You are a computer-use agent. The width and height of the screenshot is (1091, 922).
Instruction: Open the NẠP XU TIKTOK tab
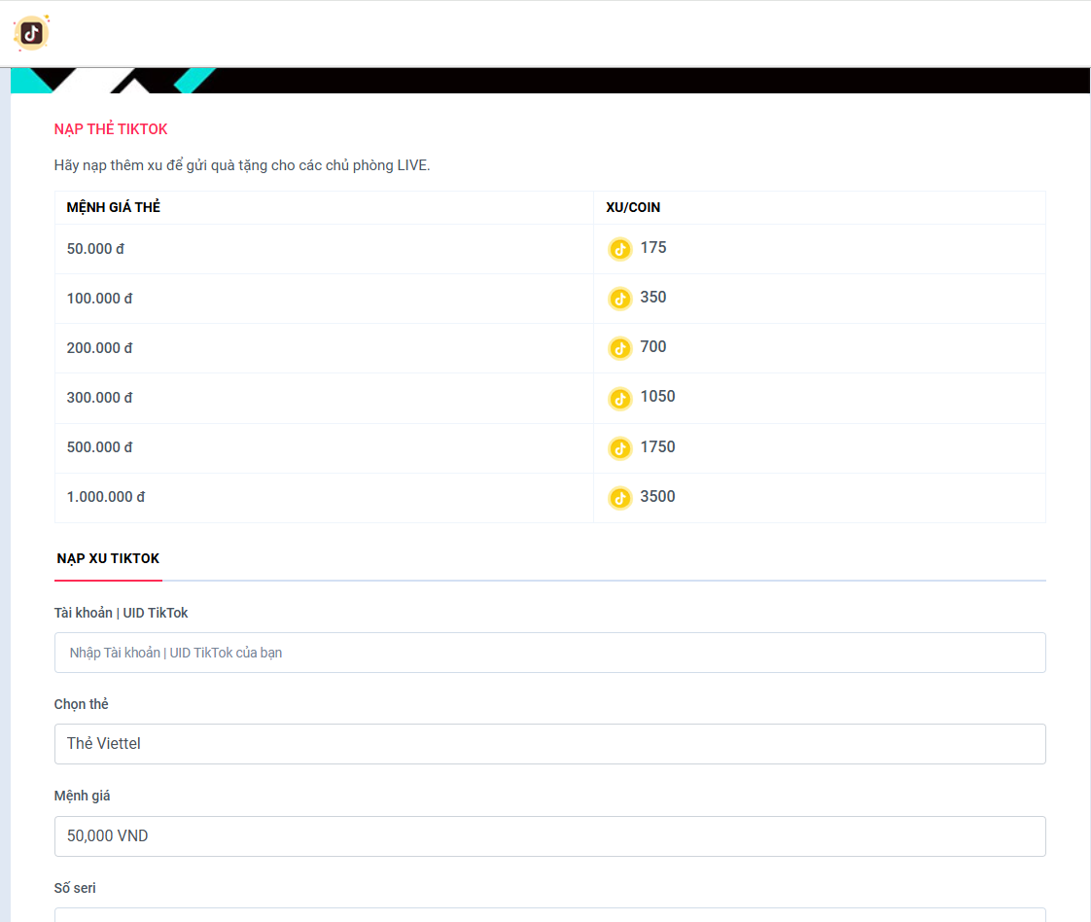coord(108,559)
